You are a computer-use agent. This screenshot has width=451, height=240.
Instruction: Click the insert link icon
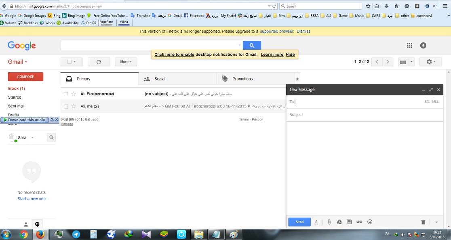(359, 222)
